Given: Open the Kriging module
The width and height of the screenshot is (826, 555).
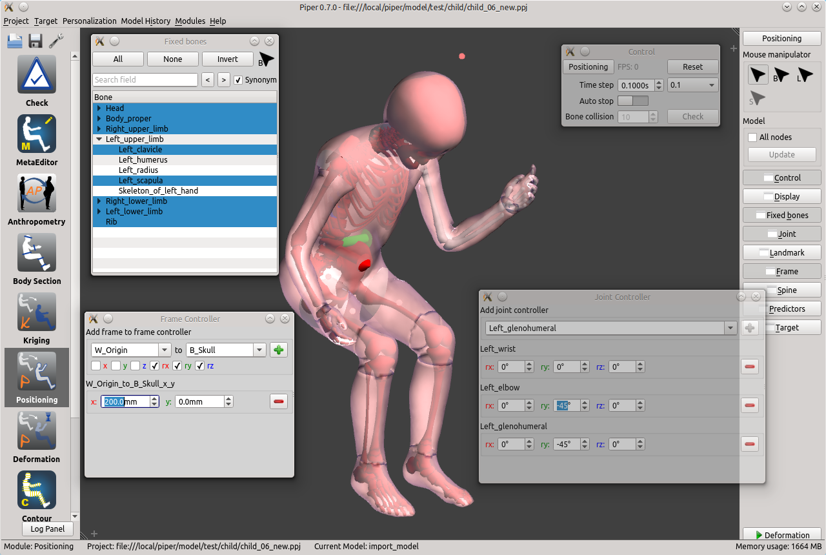Looking at the screenshot, I should pos(37,312).
